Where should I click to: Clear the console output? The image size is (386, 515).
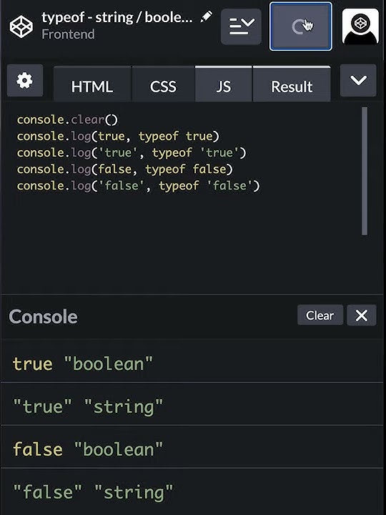point(320,315)
